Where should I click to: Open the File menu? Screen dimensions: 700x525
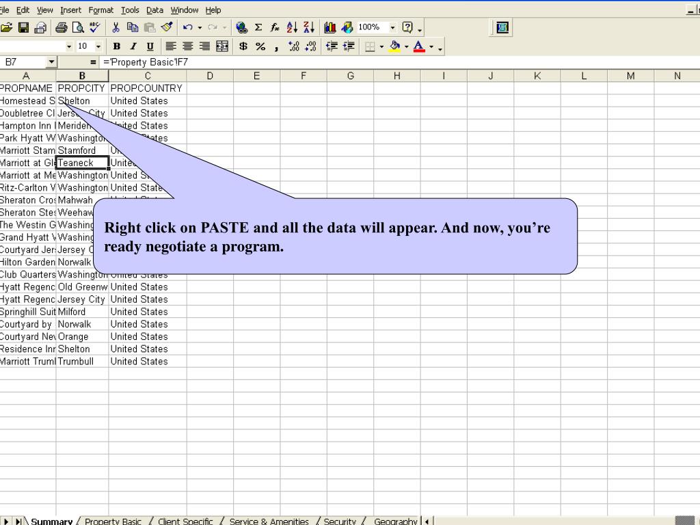point(5,10)
